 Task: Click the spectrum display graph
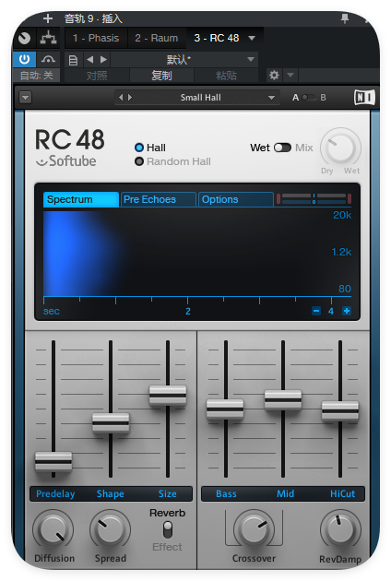[x=196, y=254]
